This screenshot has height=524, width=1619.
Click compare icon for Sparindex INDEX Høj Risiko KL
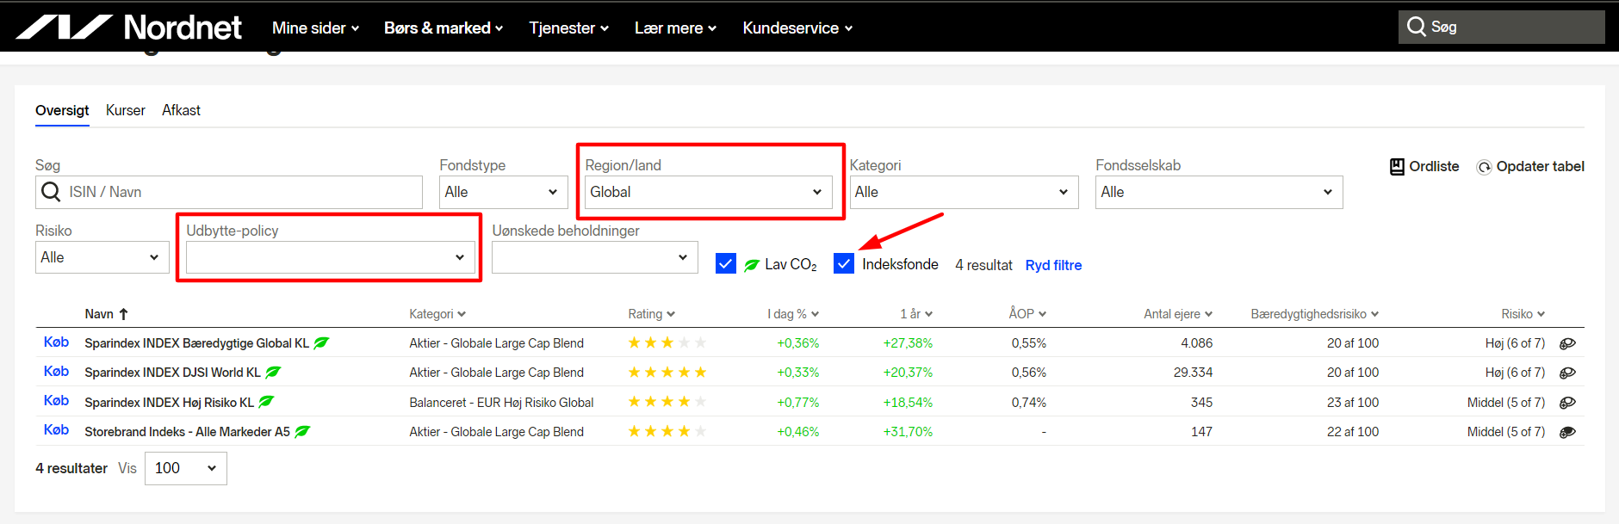1568,402
